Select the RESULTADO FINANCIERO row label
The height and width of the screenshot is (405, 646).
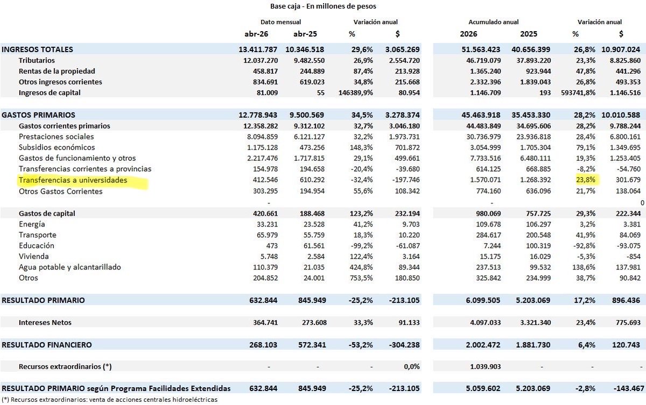46,345
